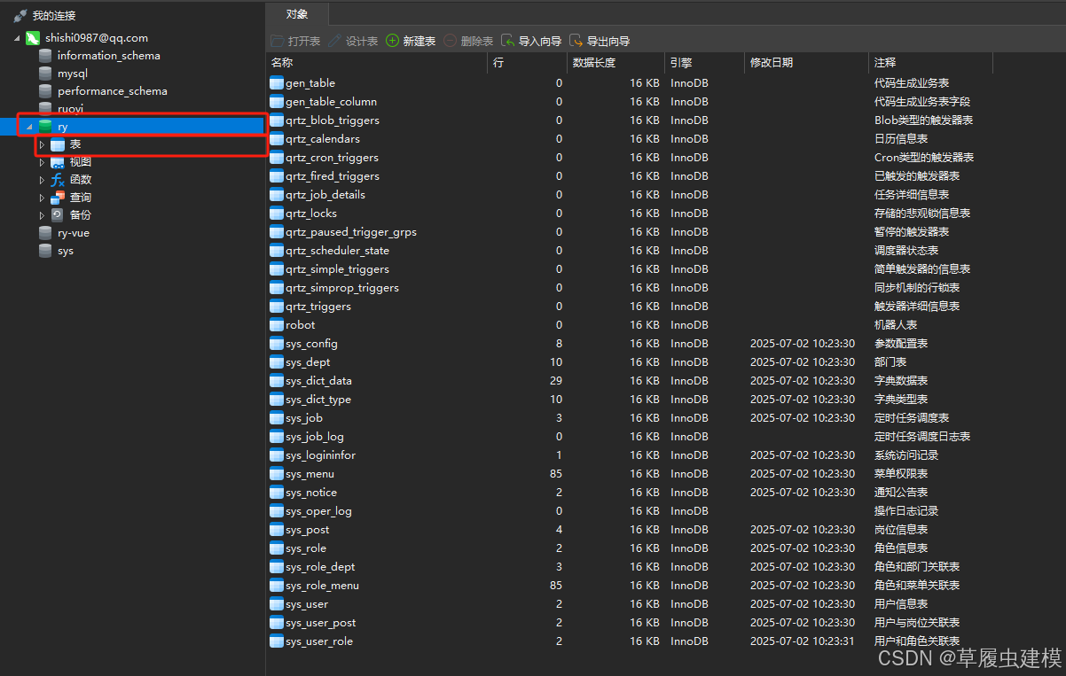1066x676 pixels.
Task: Click the robot table icon
Action: click(277, 325)
